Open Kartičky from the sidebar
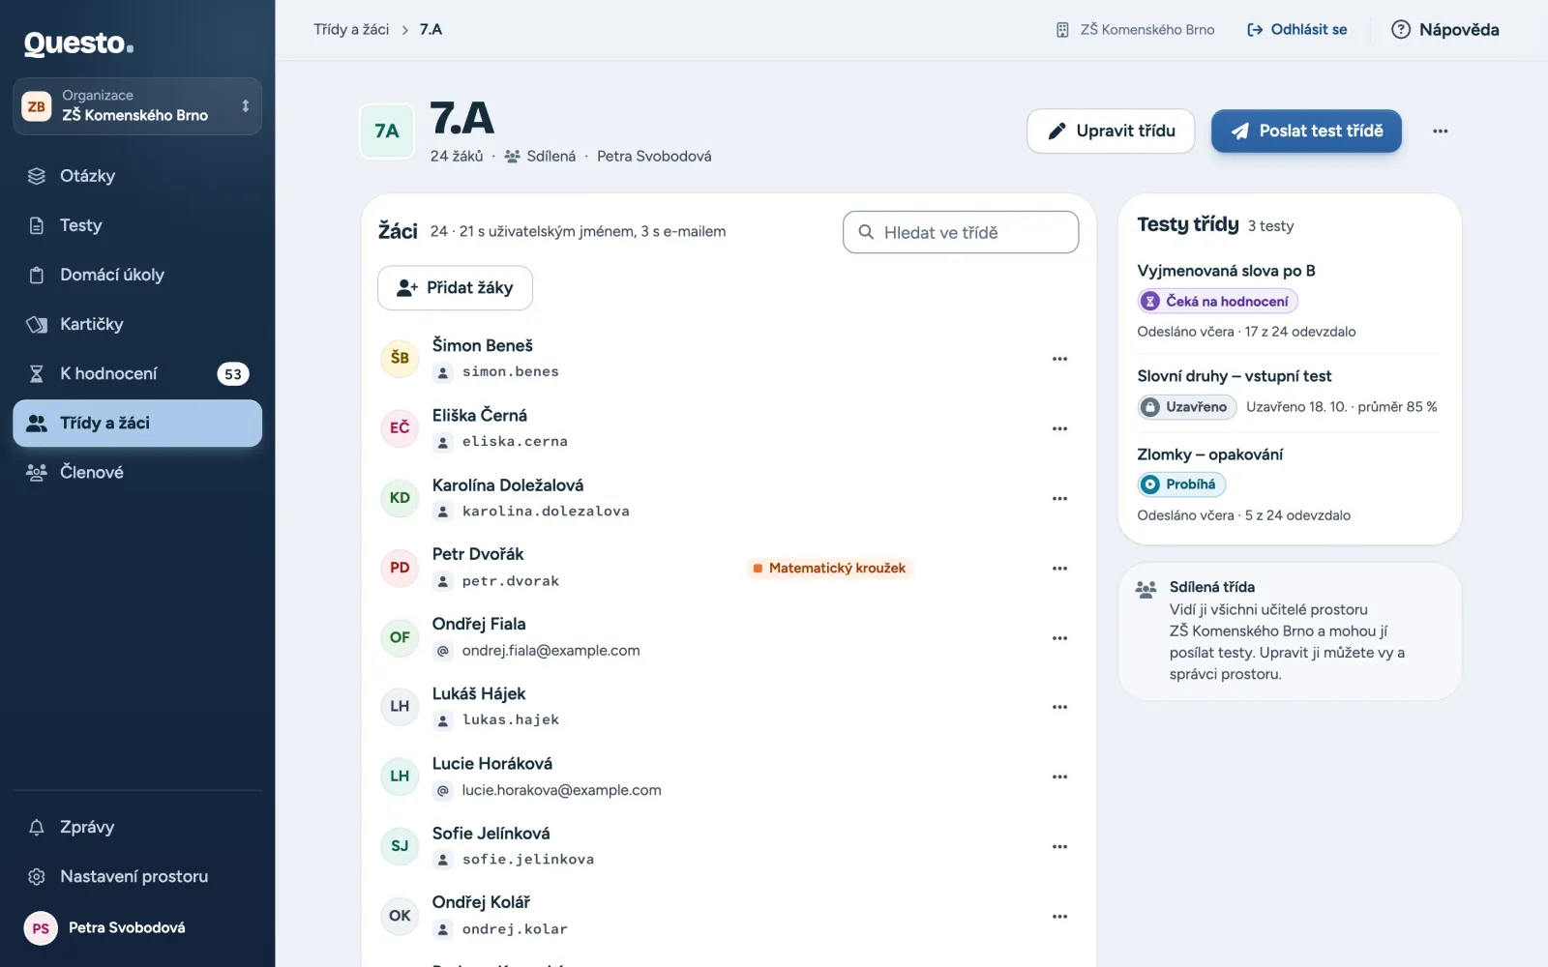This screenshot has height=967, width=1548. tap(136, 324)
